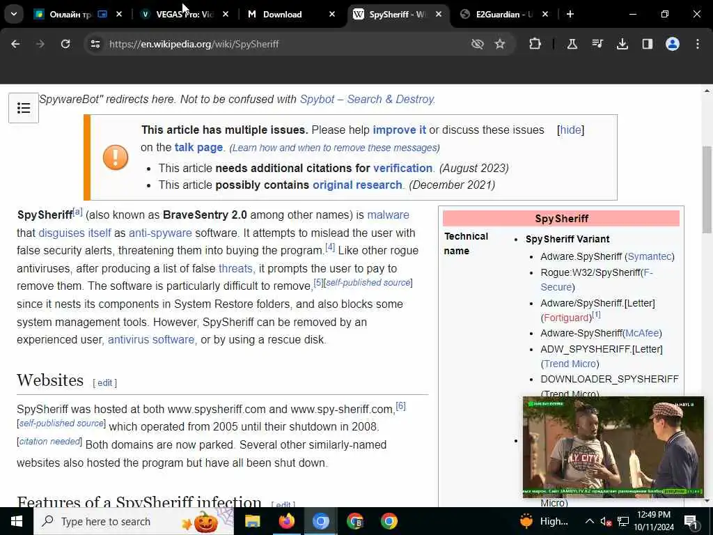Jump to citation [6]
Image resolution: width=713 pixels, height=535 pixels.
pyautogui.click(x=400, y=406)
